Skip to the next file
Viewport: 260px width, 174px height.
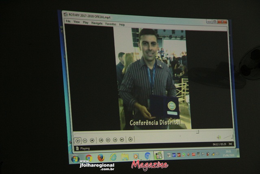[122, 139]
